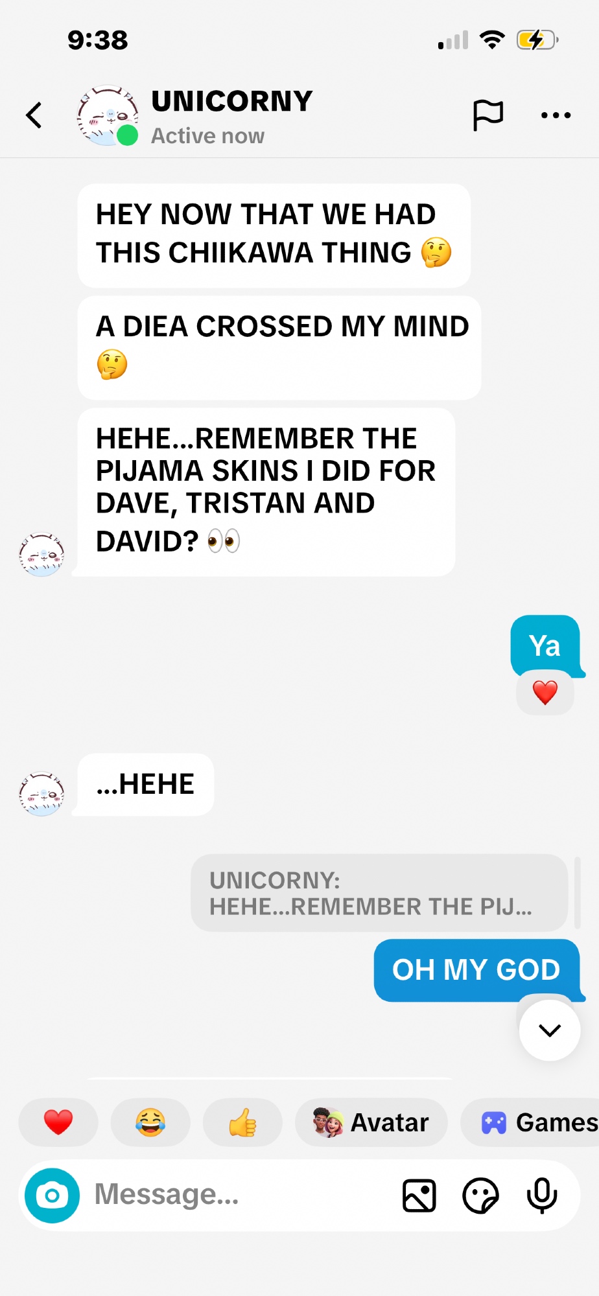Open the three-dot more options menu
Viewport: 599px width, 1296px height.
click(x=556, y=115)
